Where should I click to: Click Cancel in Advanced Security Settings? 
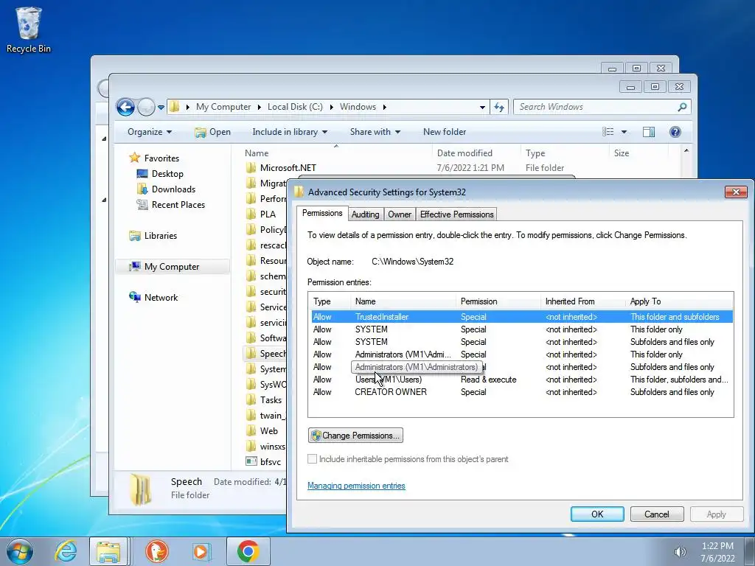657,514
